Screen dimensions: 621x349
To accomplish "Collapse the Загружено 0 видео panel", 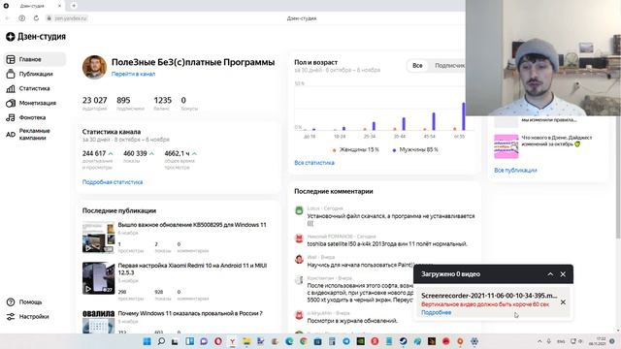I will click(550, 274).
